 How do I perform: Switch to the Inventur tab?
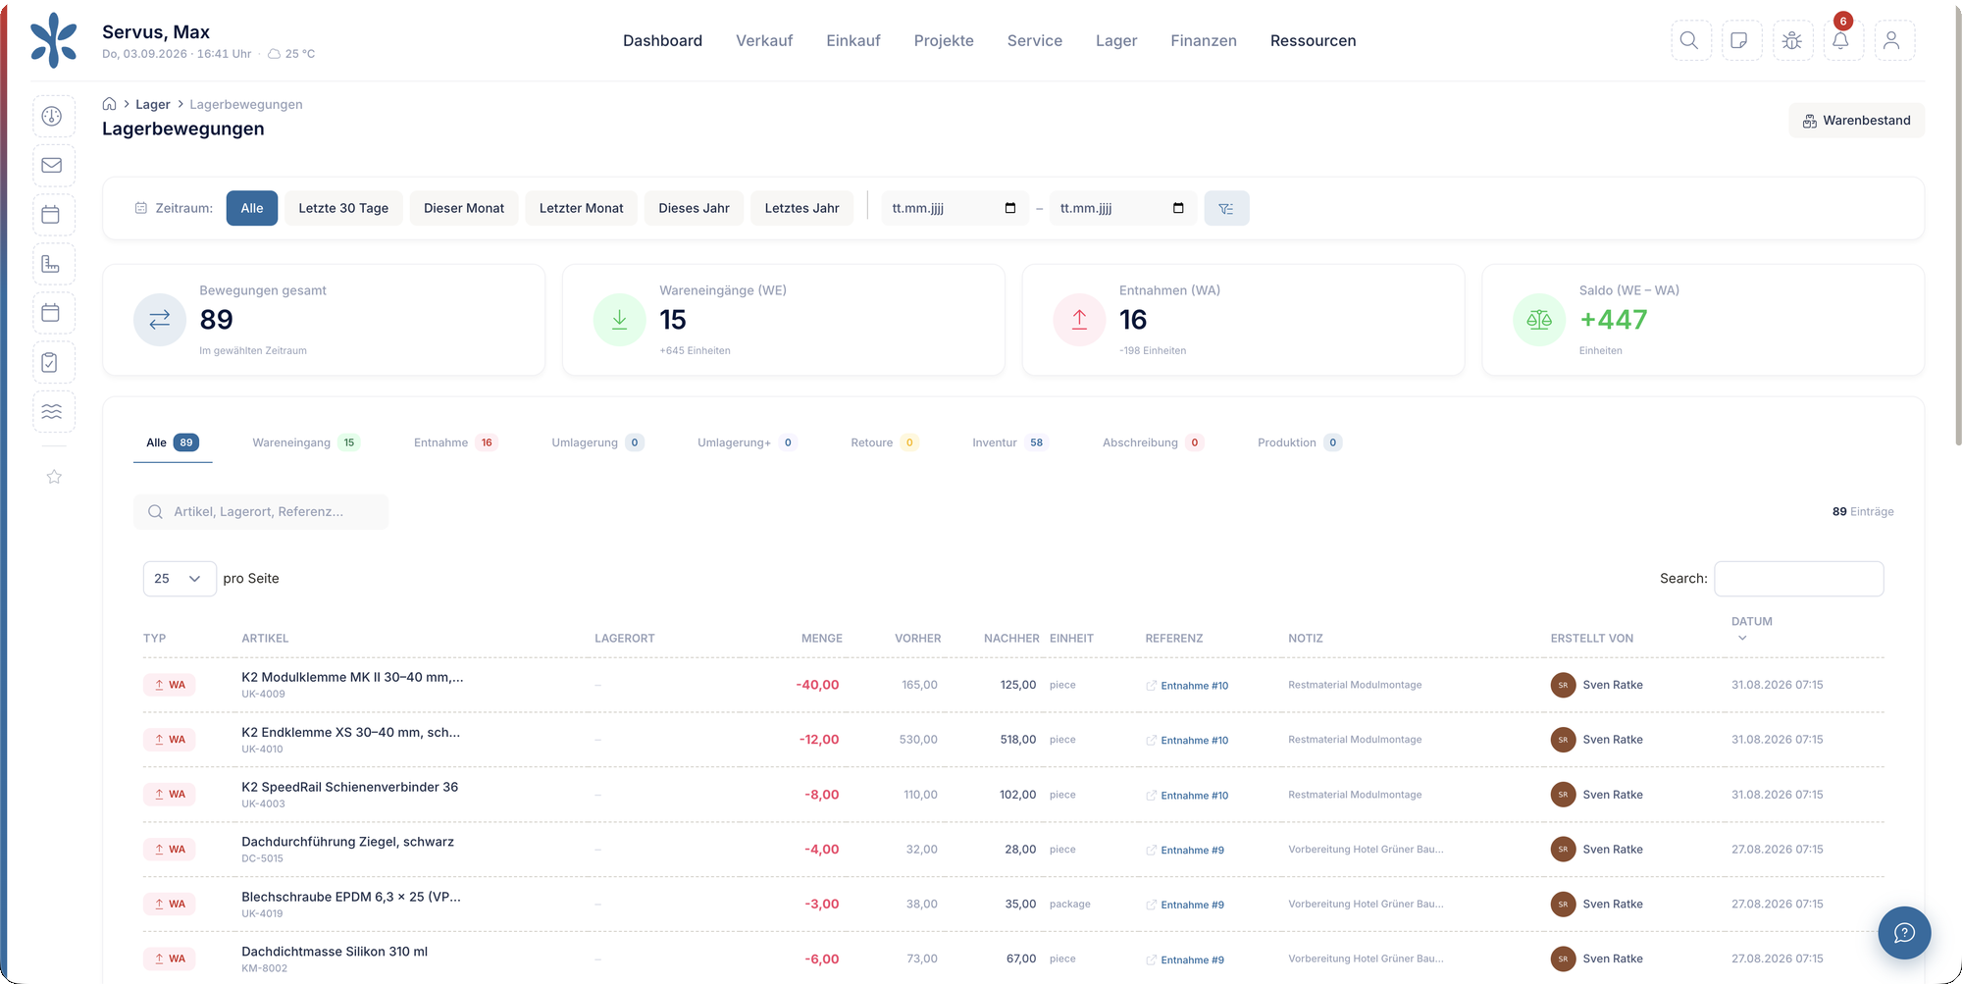pyautogui.click(x=1010, y=442)
